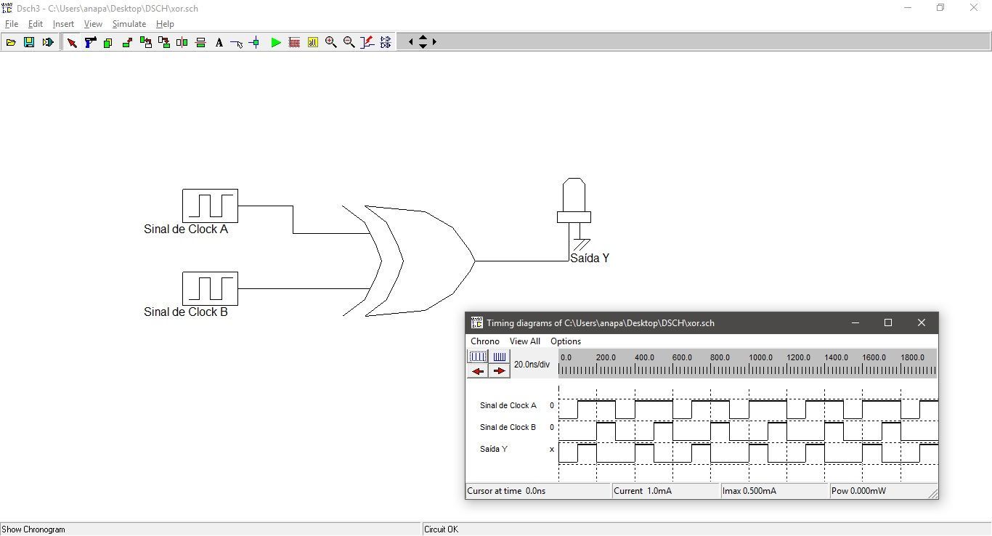Zoom in with the magnifier plus icon

click(x=331, y=42)
